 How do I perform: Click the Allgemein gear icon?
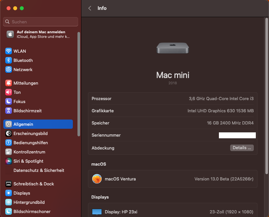pos(9,124)
